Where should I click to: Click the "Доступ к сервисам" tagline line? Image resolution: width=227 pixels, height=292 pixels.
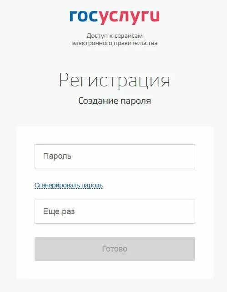pyautogui.click(x=115, y=35)
